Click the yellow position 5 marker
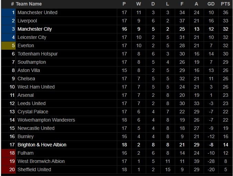 9,45
